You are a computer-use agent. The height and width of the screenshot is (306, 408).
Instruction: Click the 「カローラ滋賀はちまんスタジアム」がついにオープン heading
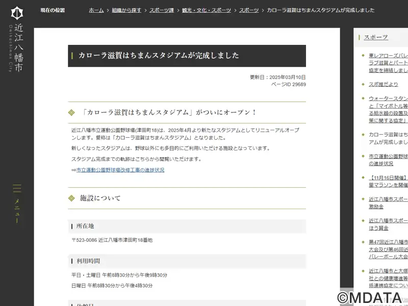point(169,112)
